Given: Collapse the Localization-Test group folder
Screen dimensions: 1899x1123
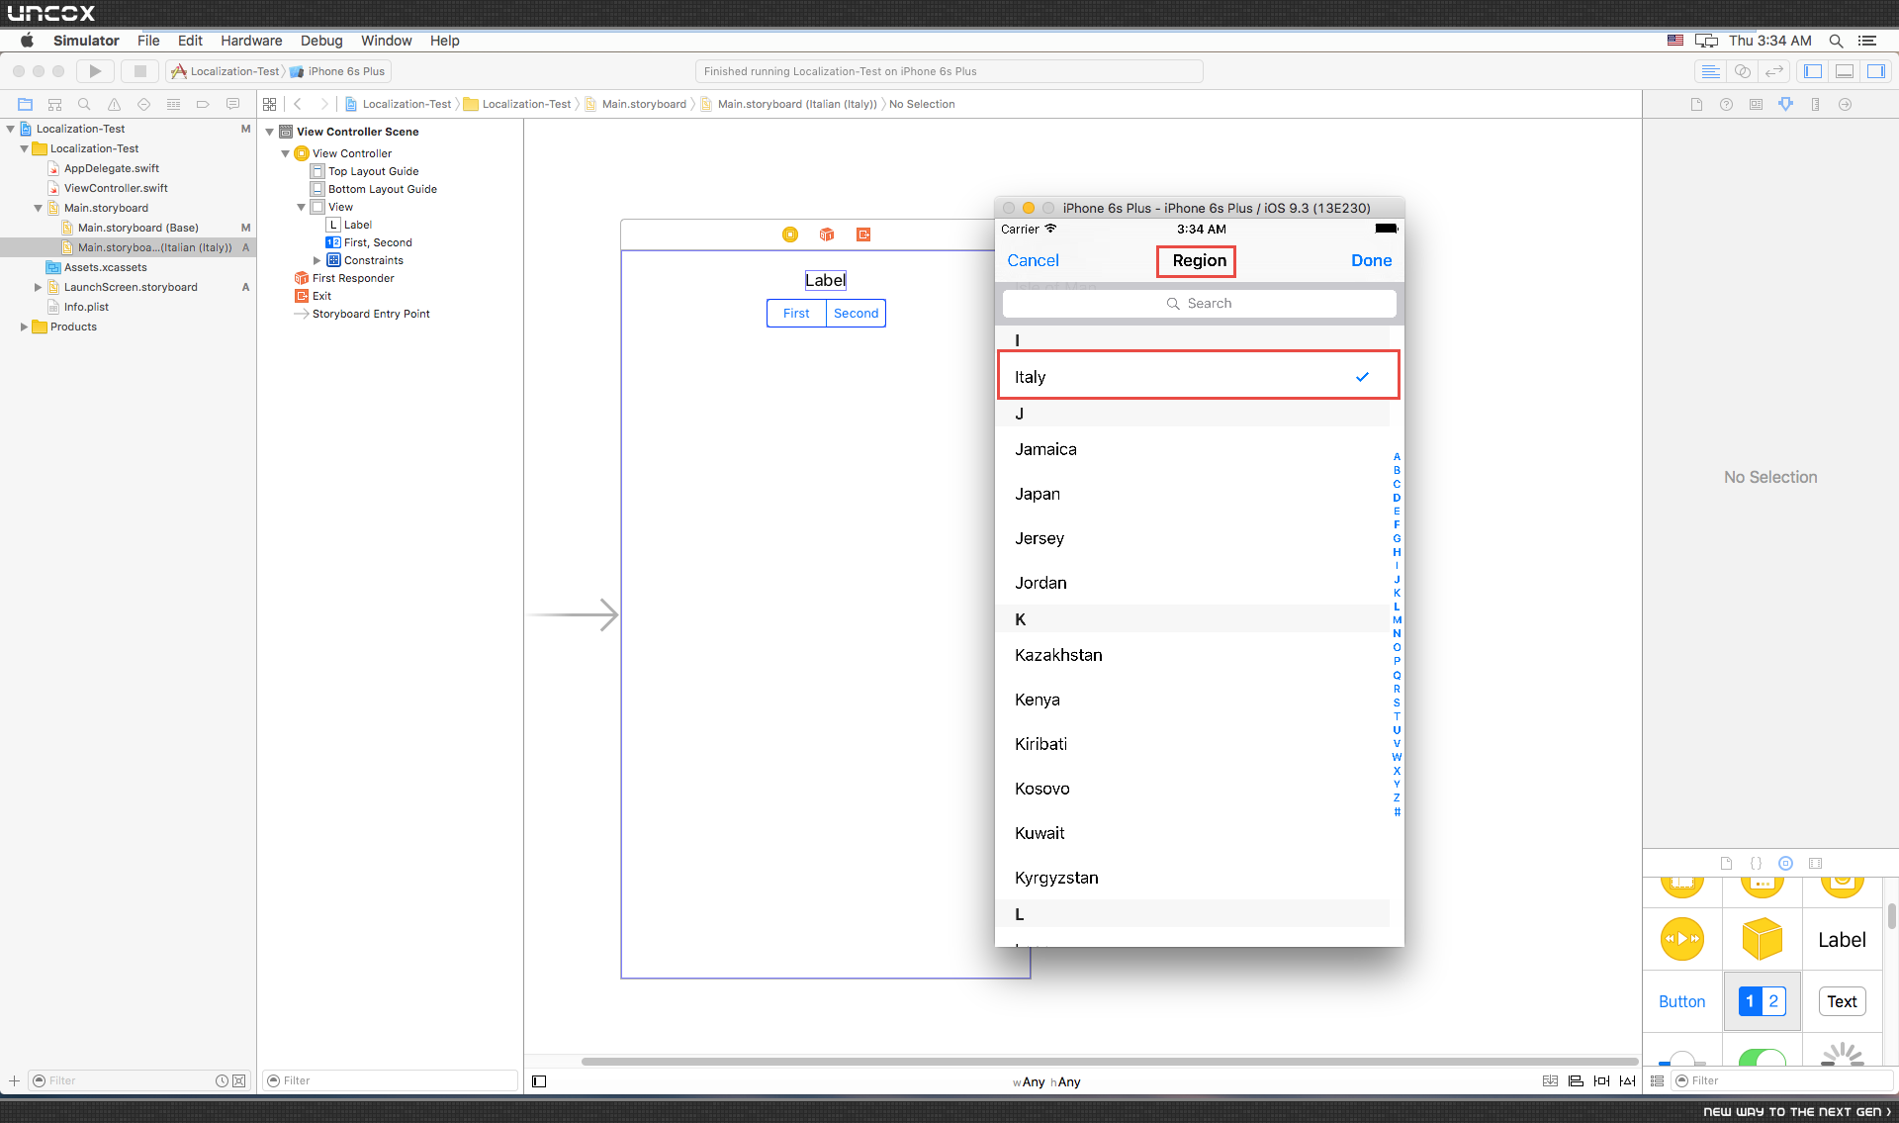Looking at the screenshot, I should pos(25,148).
